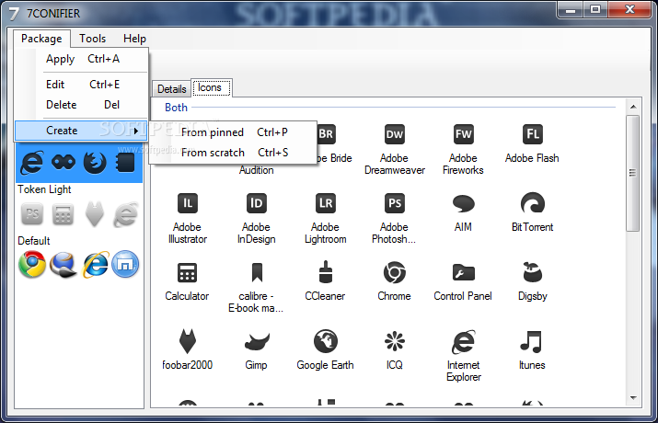Click the Adobe InDesign icon

[x=257, y=203]
